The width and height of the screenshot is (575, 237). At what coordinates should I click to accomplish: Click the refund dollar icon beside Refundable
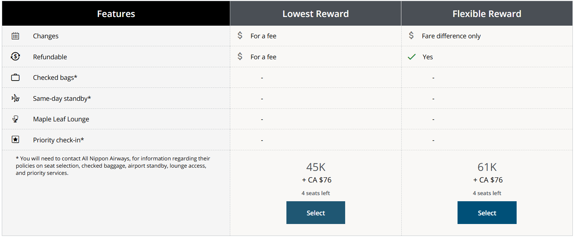[x=15, y=57]
